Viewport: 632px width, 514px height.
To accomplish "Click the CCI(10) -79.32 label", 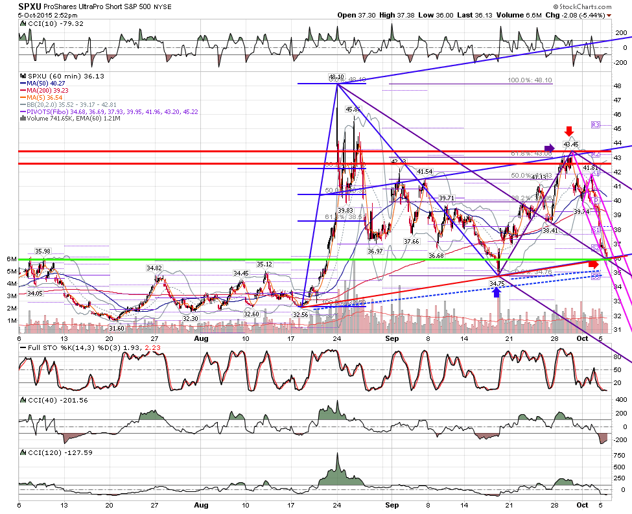I will click(56, 24).
